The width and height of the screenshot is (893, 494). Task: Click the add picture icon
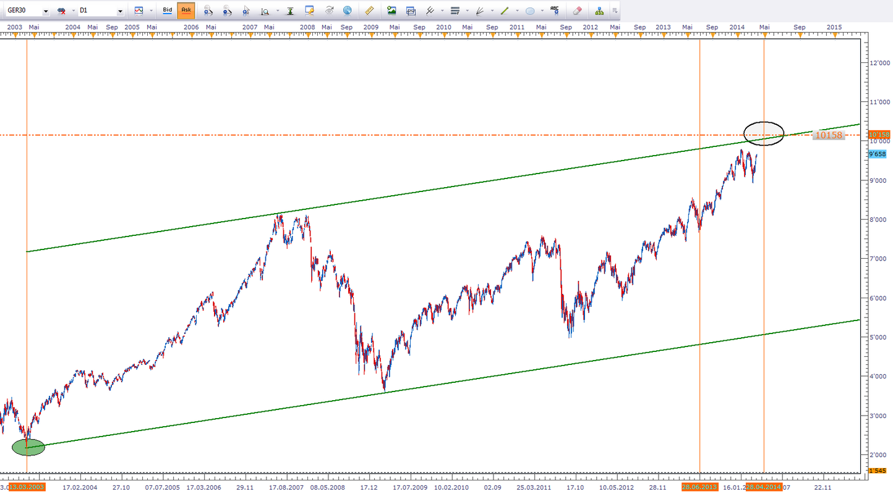(391, 10)
